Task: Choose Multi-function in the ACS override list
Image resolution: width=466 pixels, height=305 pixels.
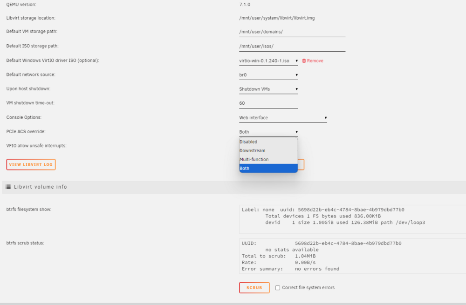Action: [x=268, y=159]
